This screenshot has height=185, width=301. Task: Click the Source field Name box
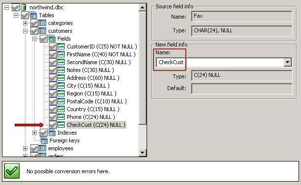point(242,16)
